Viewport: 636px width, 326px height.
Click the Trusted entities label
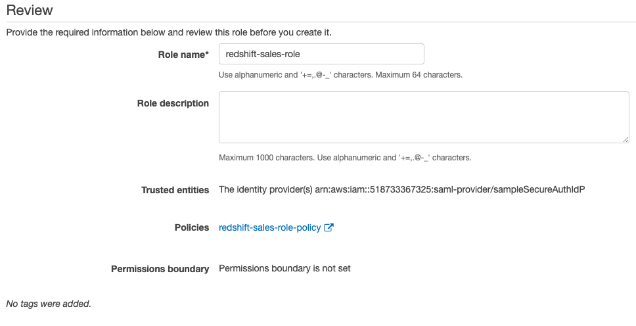point(175,190)
